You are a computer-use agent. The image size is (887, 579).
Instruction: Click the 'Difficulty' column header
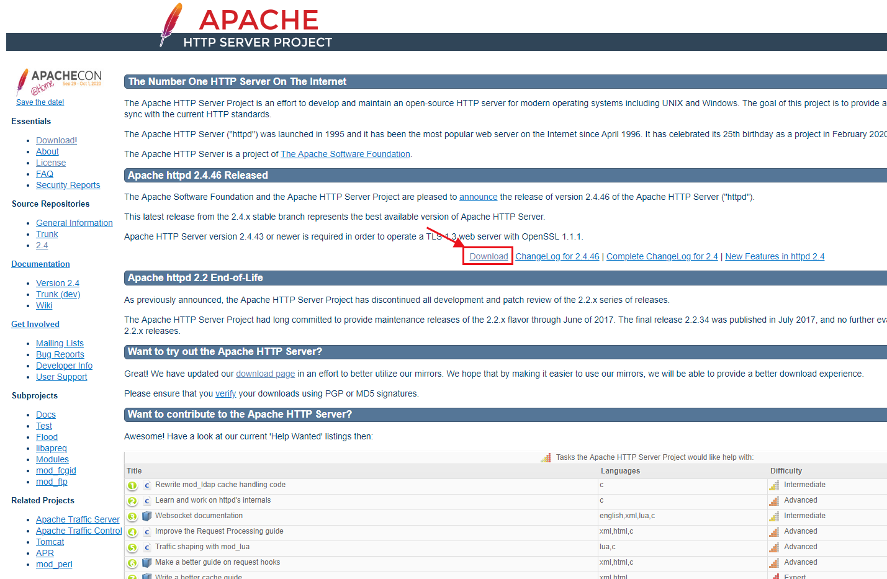tap(786, 471)
